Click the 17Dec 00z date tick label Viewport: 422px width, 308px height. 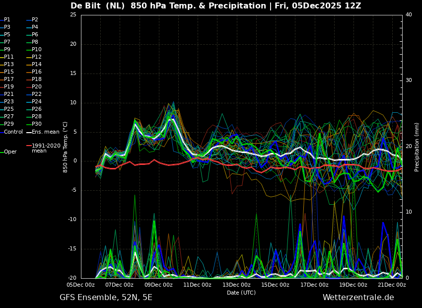(x=314, y=285)
